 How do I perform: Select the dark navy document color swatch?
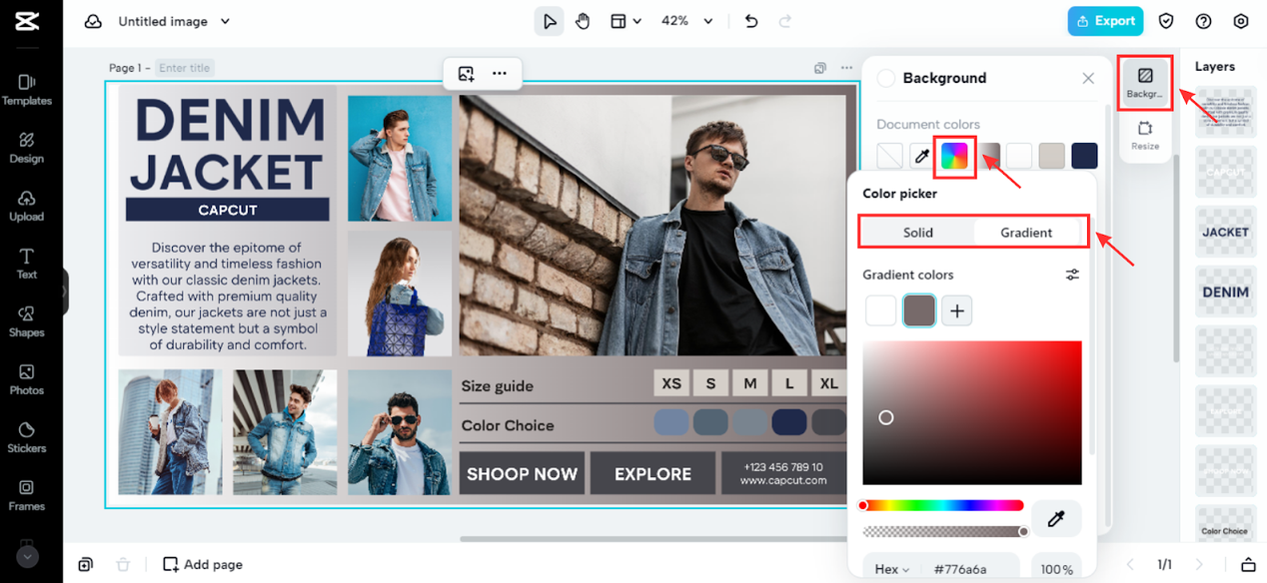[1084, 156]
